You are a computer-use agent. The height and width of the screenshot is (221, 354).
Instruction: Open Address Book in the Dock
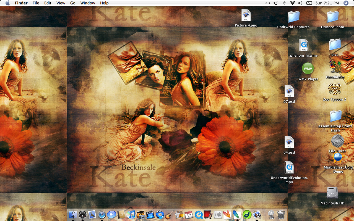click(x=121, y=215)
